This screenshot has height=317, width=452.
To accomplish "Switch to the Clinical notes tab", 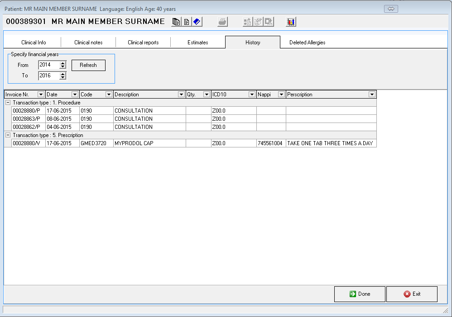I will click(x=88, y=43).
